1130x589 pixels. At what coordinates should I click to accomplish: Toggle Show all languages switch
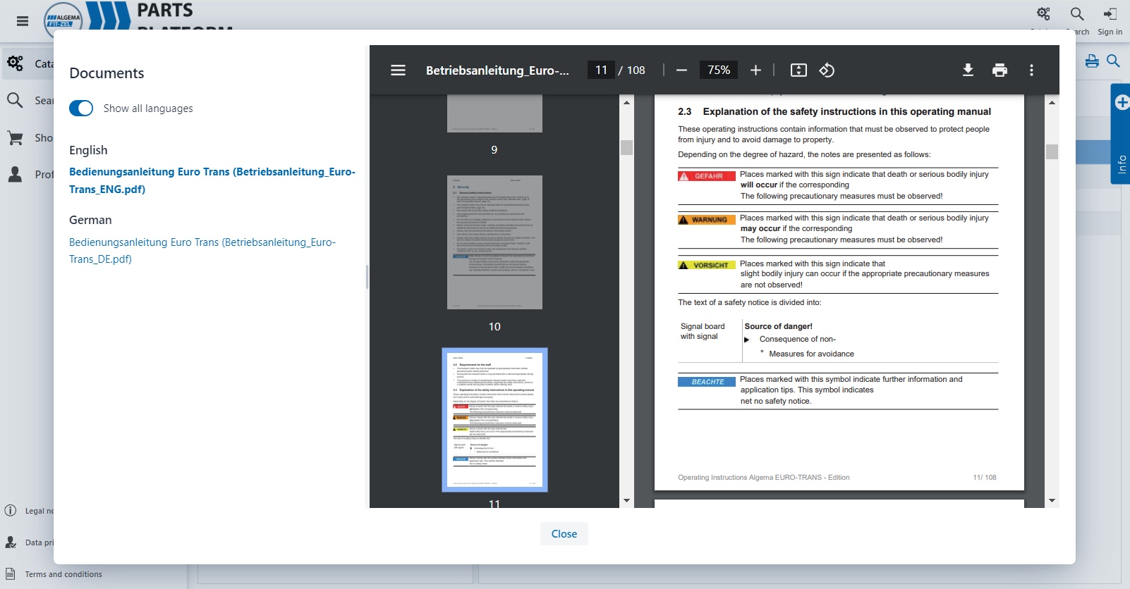81,108
